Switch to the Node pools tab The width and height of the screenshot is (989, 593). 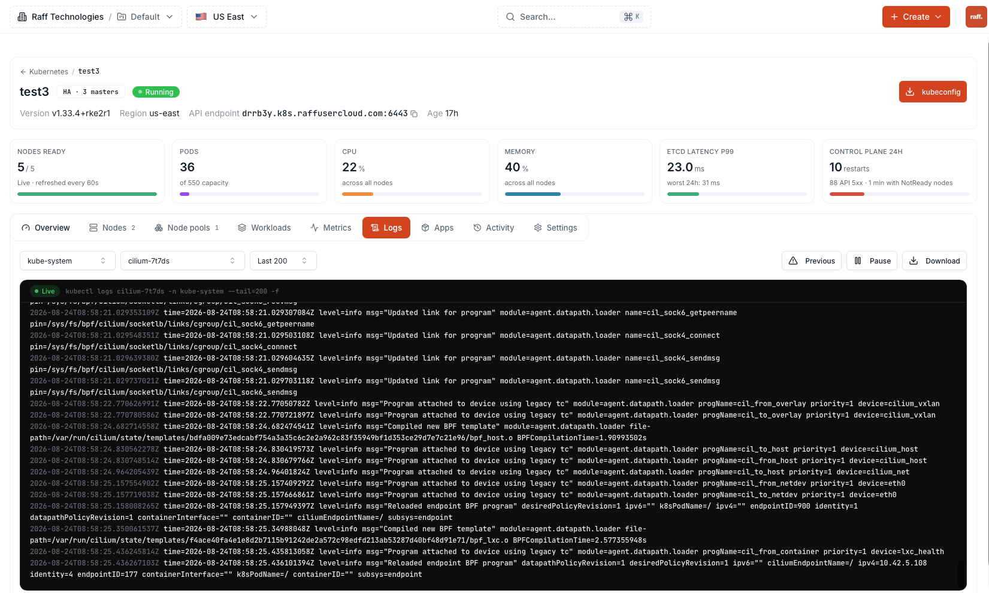187,228
